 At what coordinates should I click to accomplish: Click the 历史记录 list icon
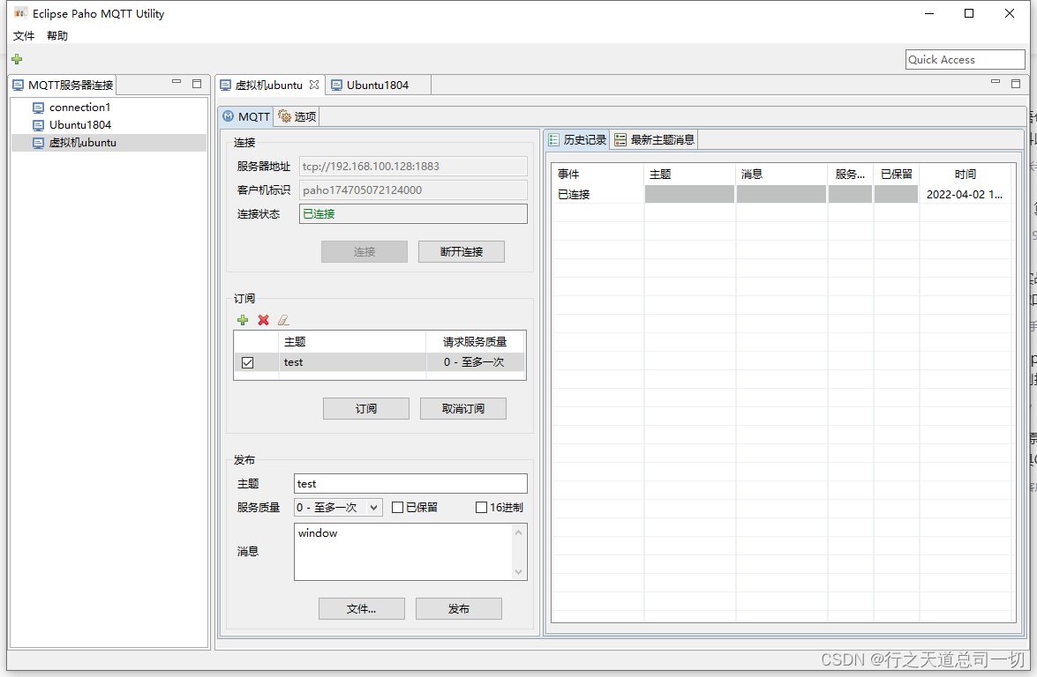click(x=554, y=140)
